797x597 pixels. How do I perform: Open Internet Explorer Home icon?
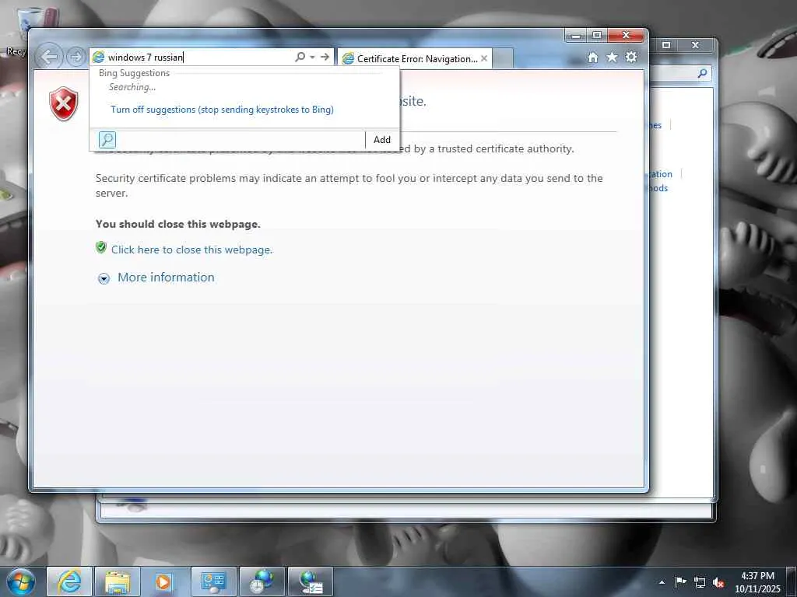tap(592, 58)
